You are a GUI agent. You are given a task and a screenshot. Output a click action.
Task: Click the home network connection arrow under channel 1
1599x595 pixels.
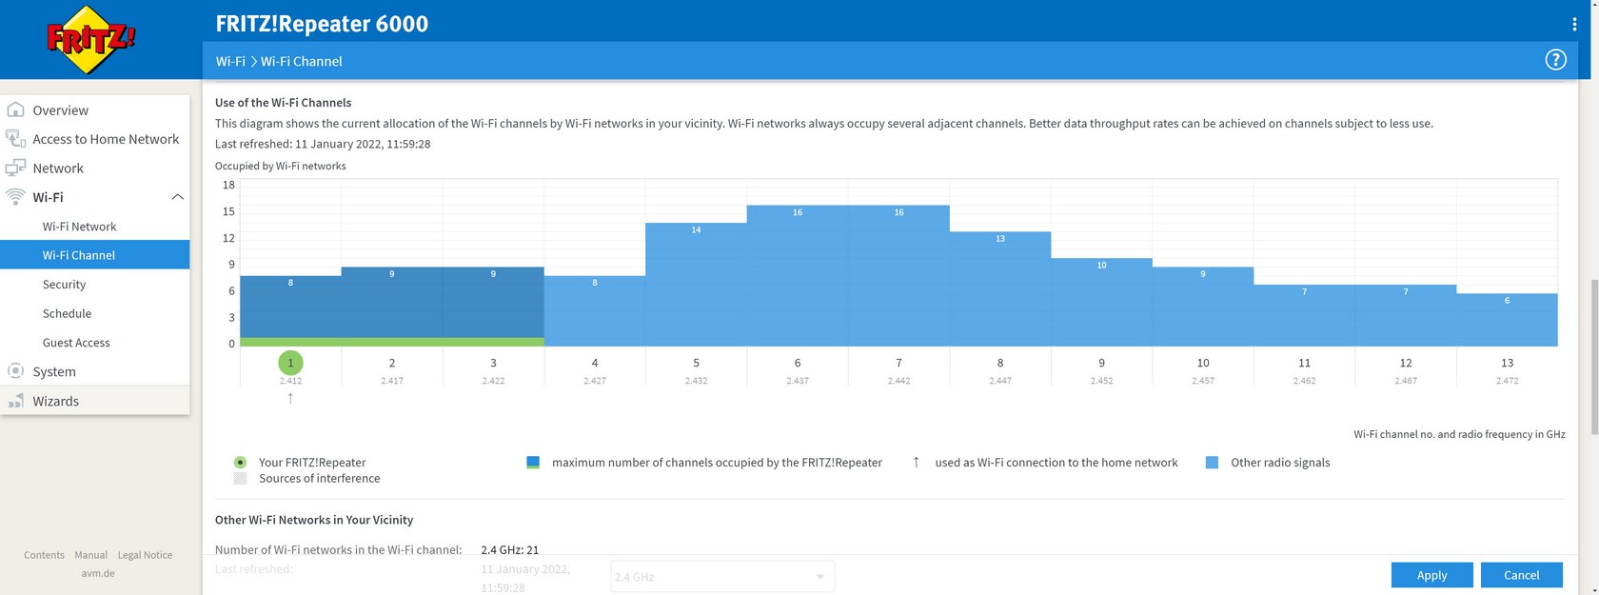290,398
